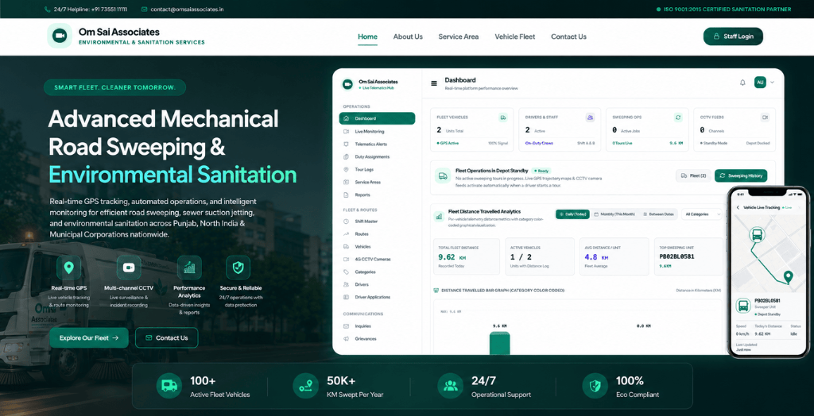Click the PB02BL0581 top sweeping unit value

point(677,256)
